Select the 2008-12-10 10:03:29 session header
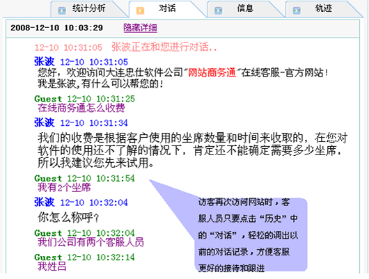The width and height of the screenshot is (369, 279). pos(57,28)
